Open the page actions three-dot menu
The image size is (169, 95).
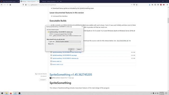[x=132, y=5]
